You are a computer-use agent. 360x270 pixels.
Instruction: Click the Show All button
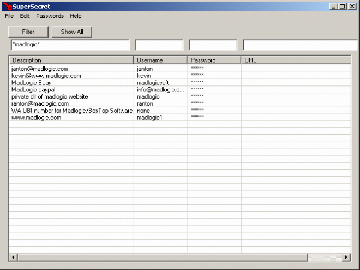pos(72,32)
